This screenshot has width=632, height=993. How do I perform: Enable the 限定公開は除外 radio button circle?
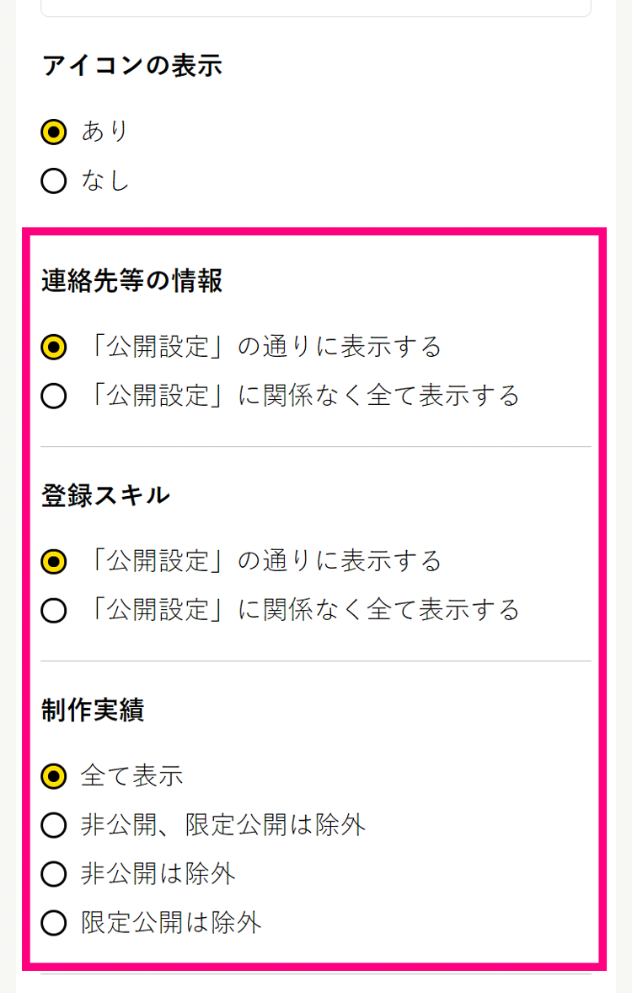coord(53,923)
